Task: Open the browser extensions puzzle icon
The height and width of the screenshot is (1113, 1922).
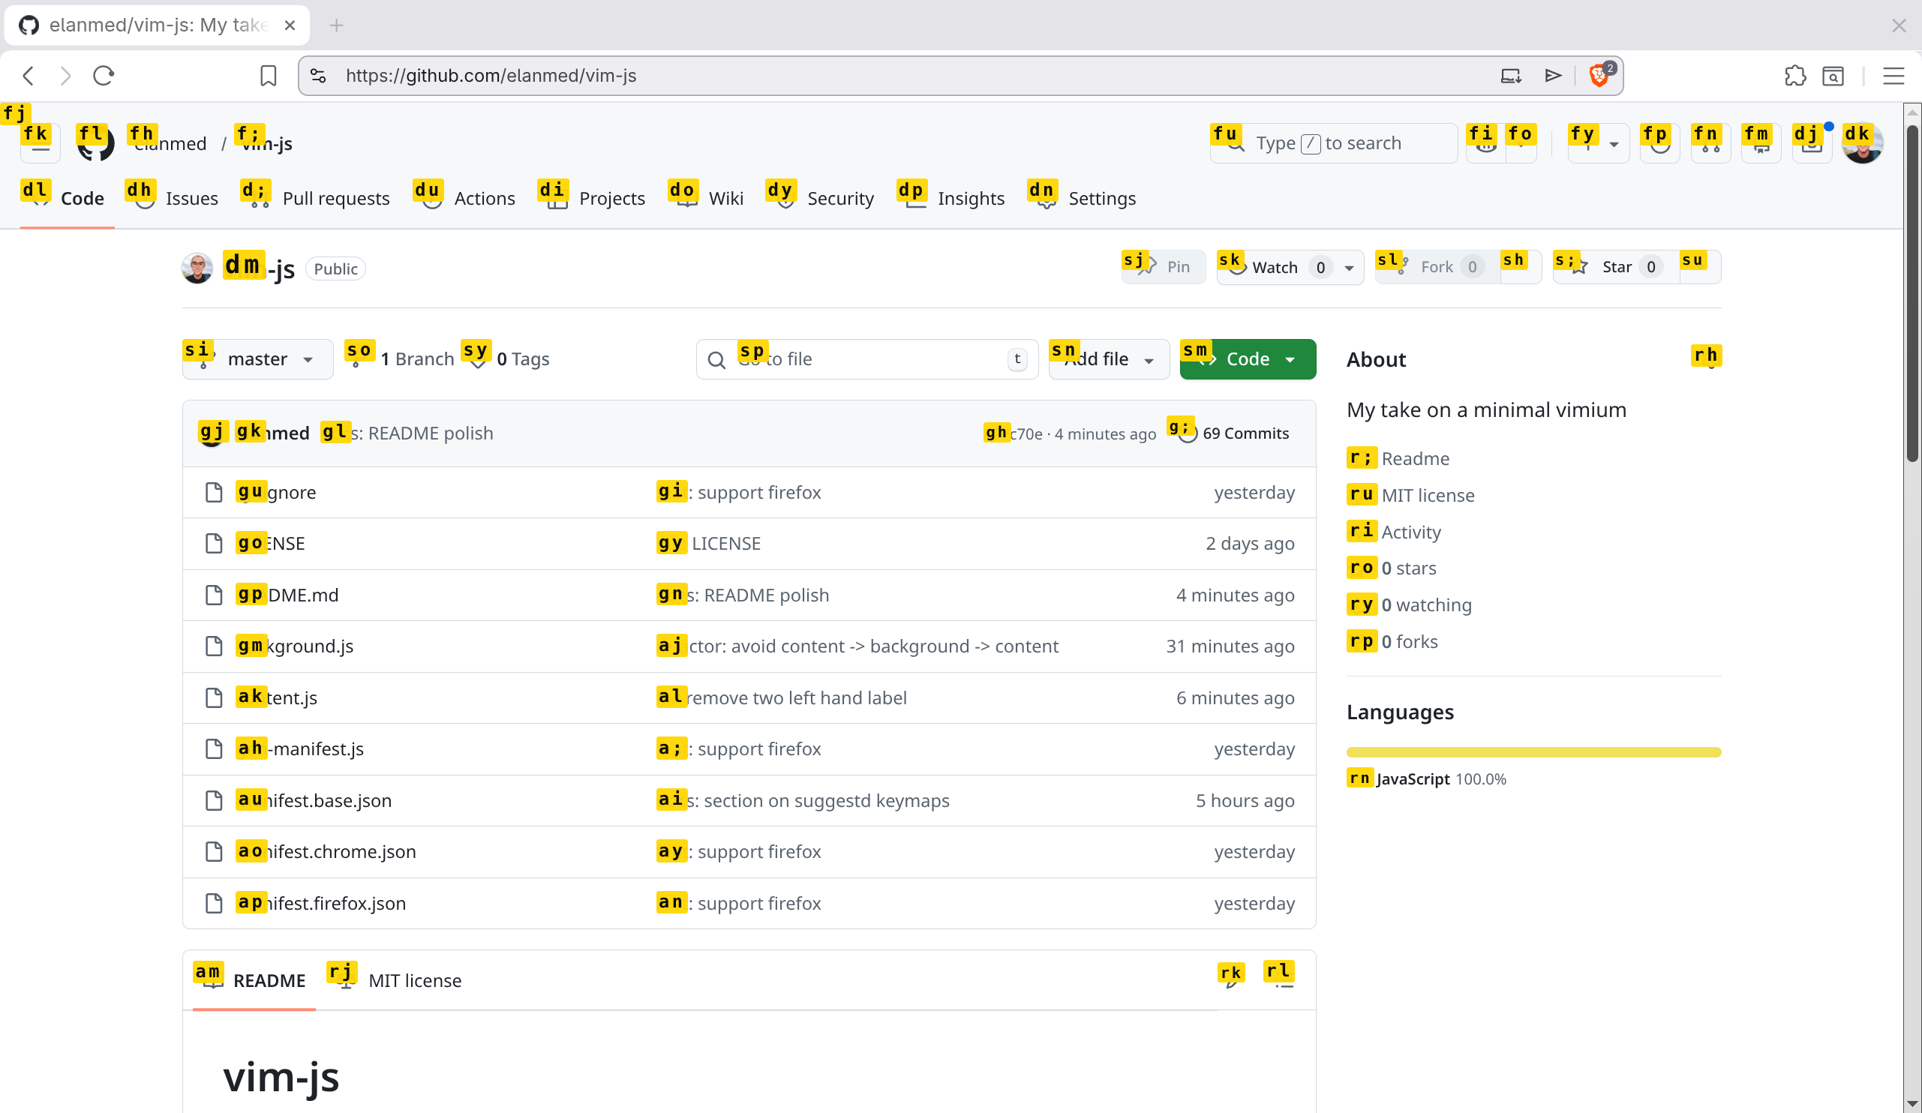Action: 1794,76
